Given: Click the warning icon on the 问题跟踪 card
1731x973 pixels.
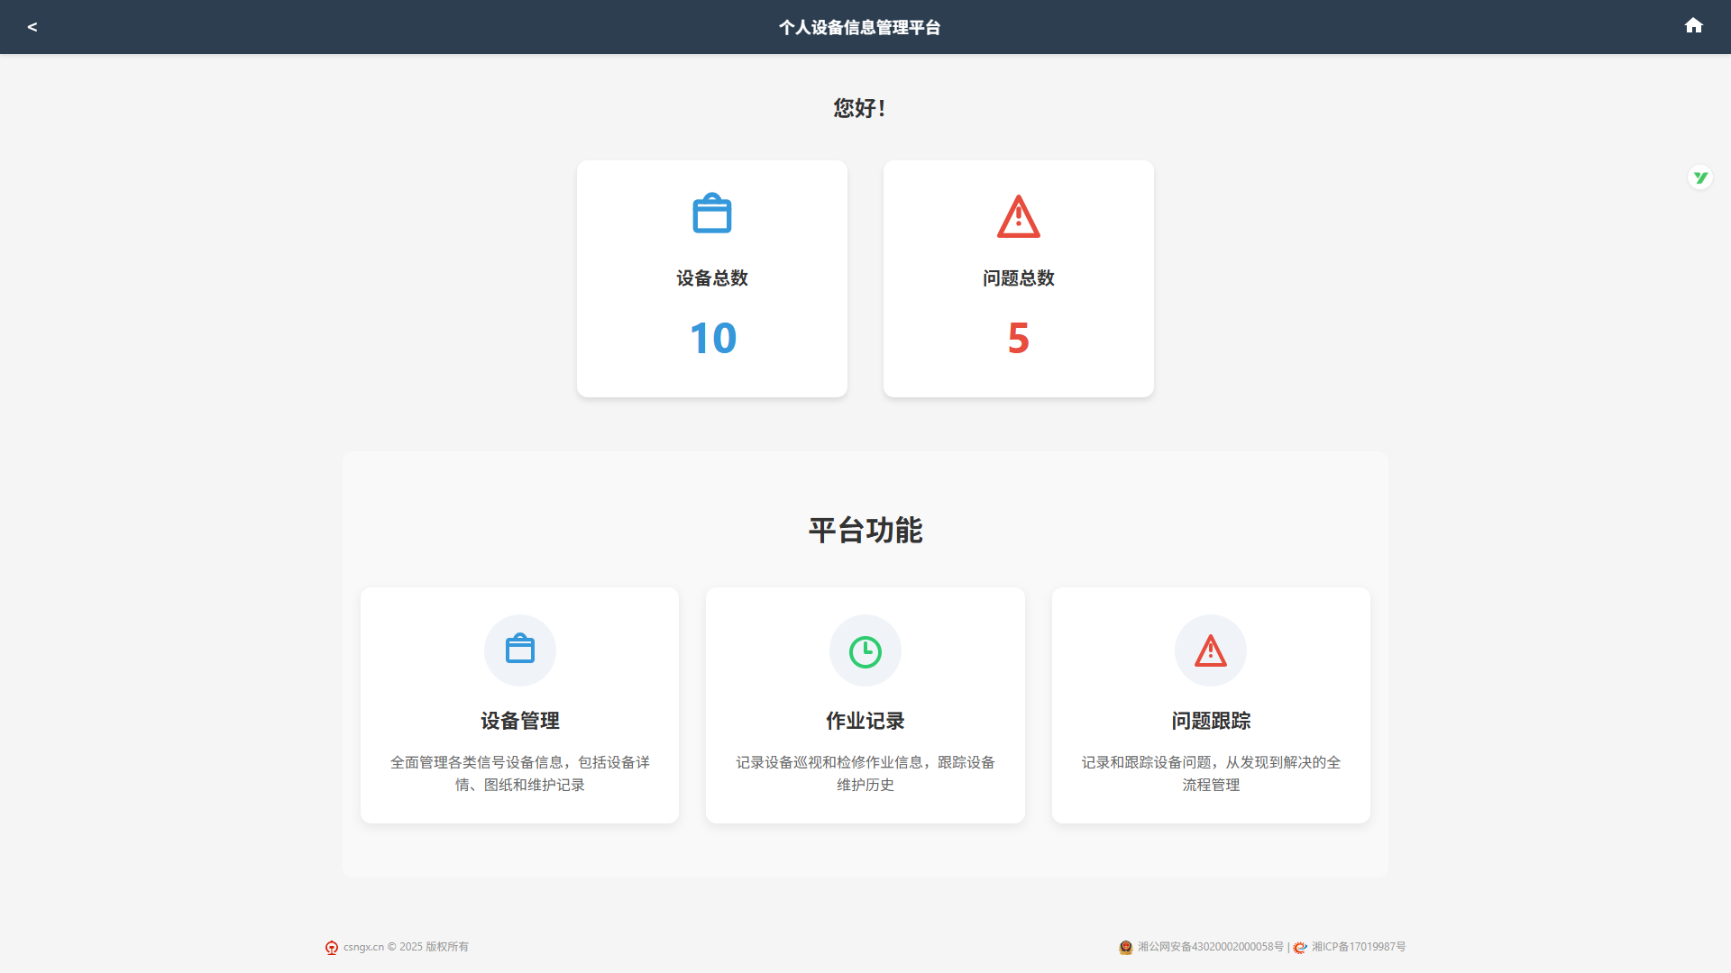Looking at the screenshot, I should tap(1210, 650).
